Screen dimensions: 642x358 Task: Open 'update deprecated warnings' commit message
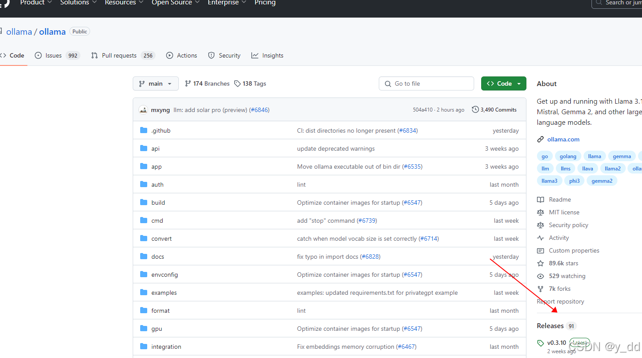point(336,148)
